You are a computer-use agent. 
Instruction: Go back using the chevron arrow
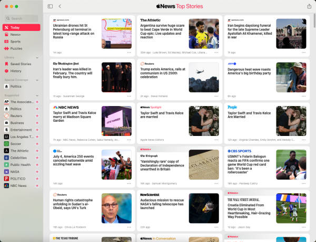(60, 6)
